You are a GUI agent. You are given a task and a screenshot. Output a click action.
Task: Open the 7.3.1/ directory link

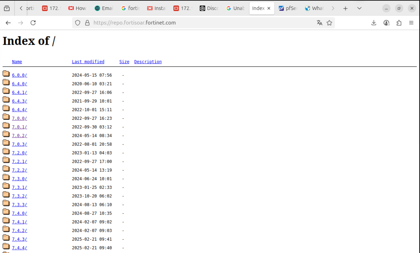(20, 187)
